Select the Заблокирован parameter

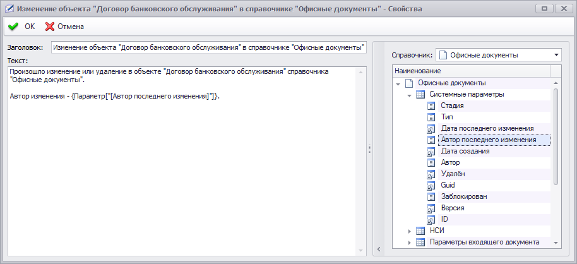464,196
